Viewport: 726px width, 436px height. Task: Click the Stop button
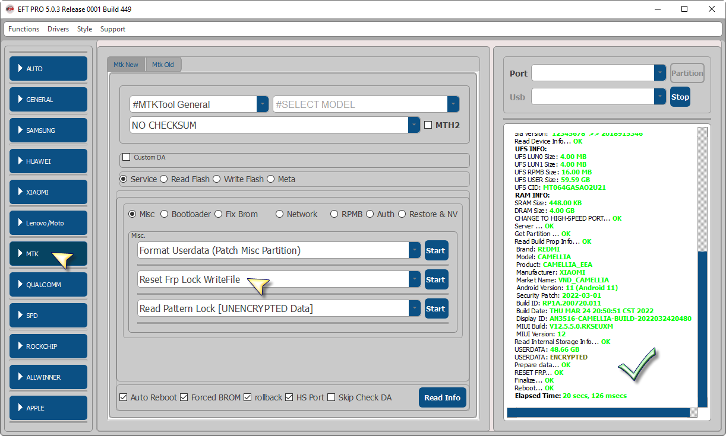[x=680, y=97]
